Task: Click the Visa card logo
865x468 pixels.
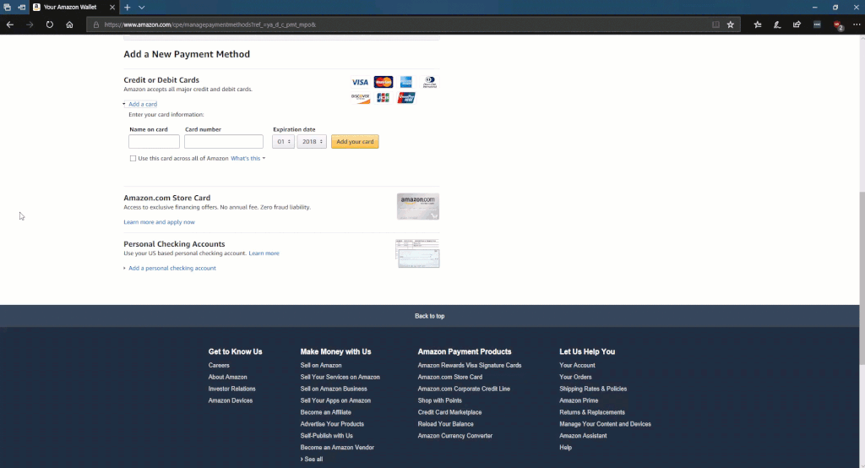Action: (x=360, y=82)
